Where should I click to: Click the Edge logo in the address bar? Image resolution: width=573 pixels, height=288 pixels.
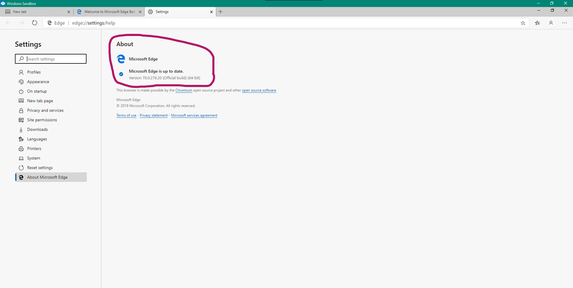(x=49, y=22)
